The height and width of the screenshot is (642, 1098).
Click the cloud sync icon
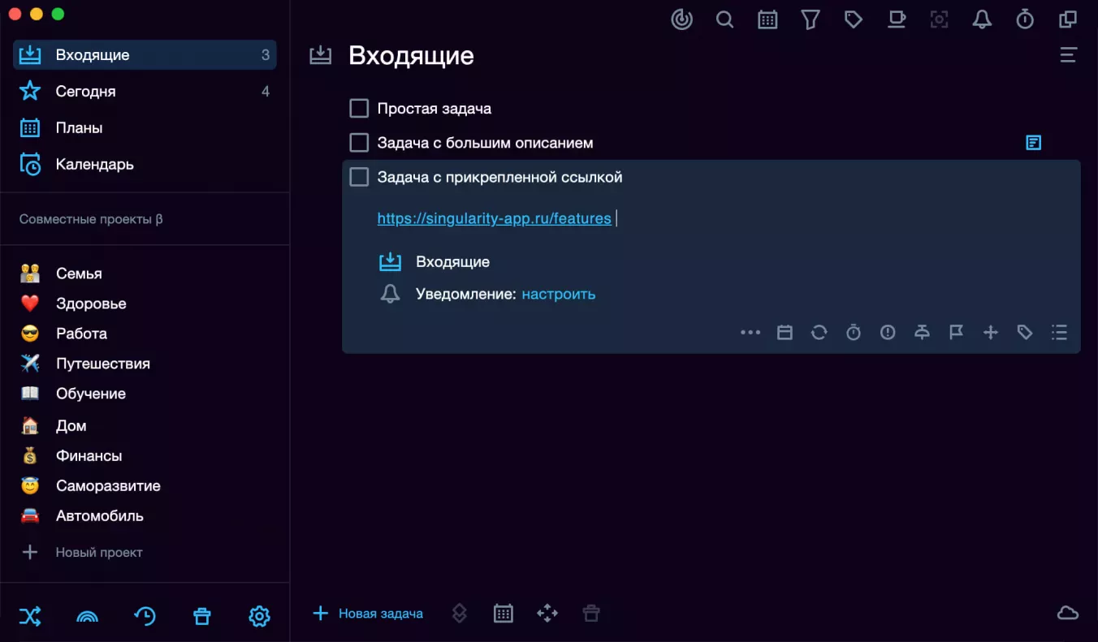[x=1068, y=614]
